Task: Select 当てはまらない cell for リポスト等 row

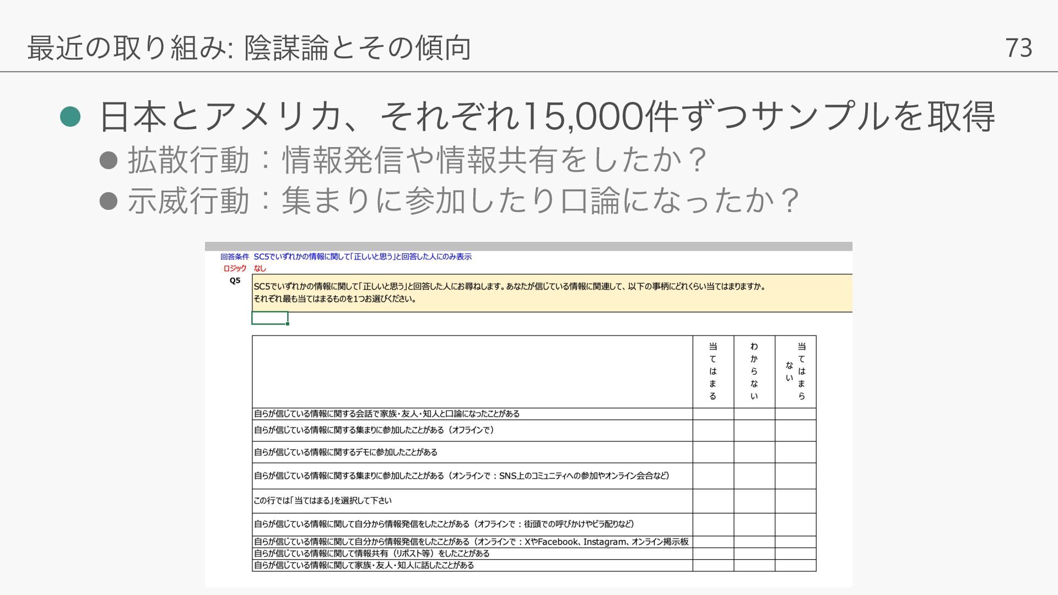Action: pos(795,553)
